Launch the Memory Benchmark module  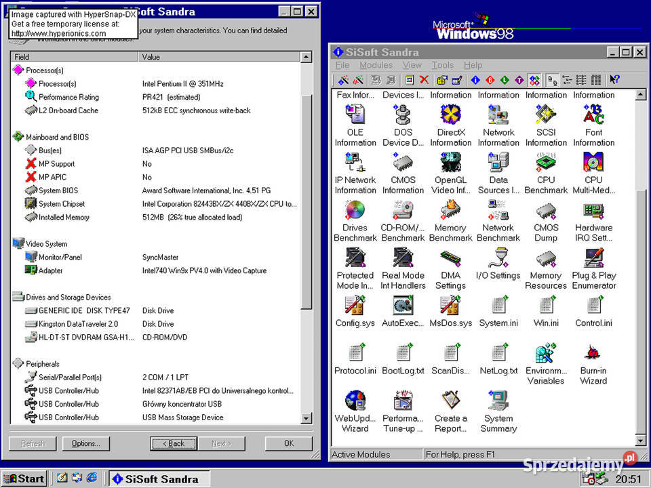pyautogui.click(x=450, y=221)
